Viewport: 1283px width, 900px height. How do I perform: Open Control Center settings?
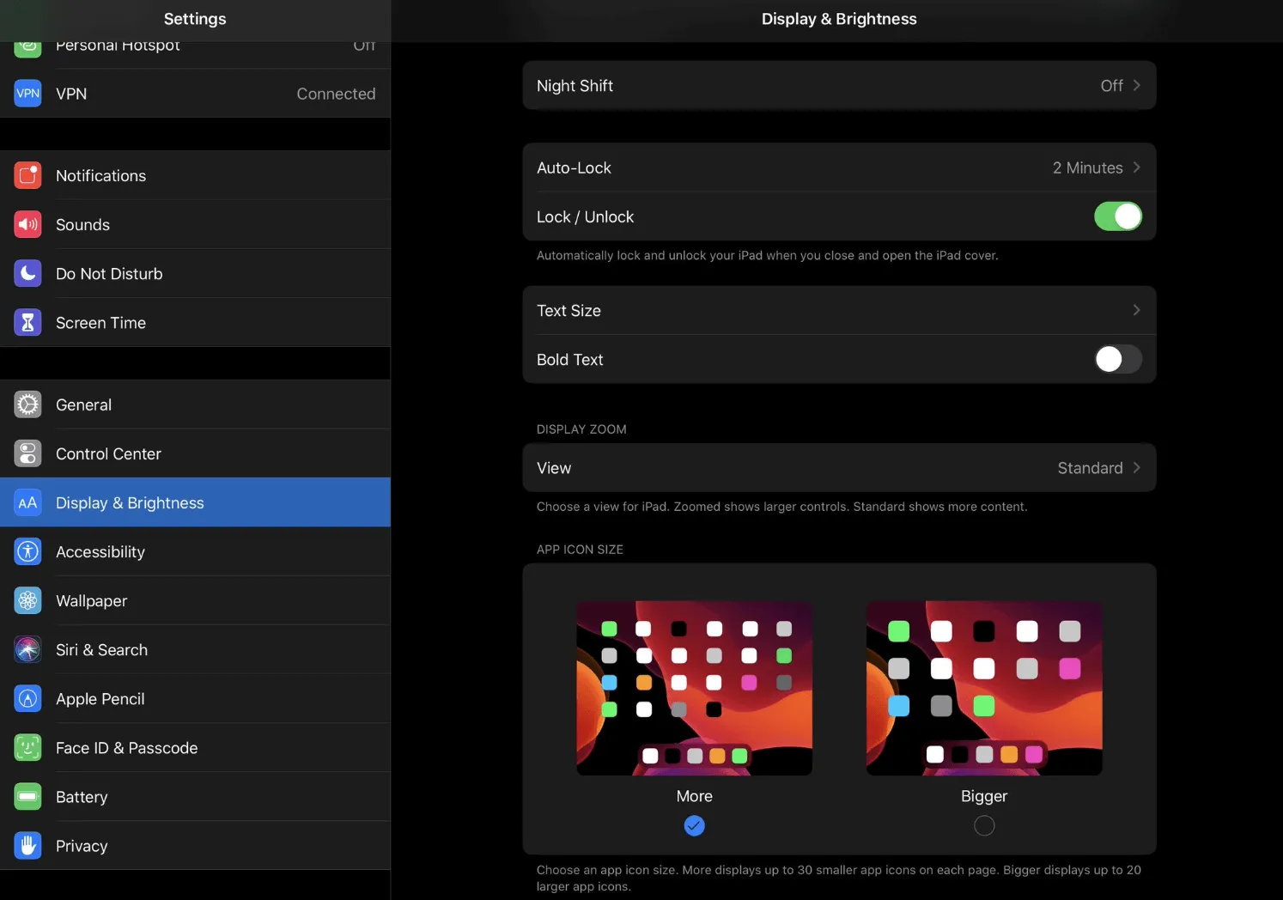point(195,453)
